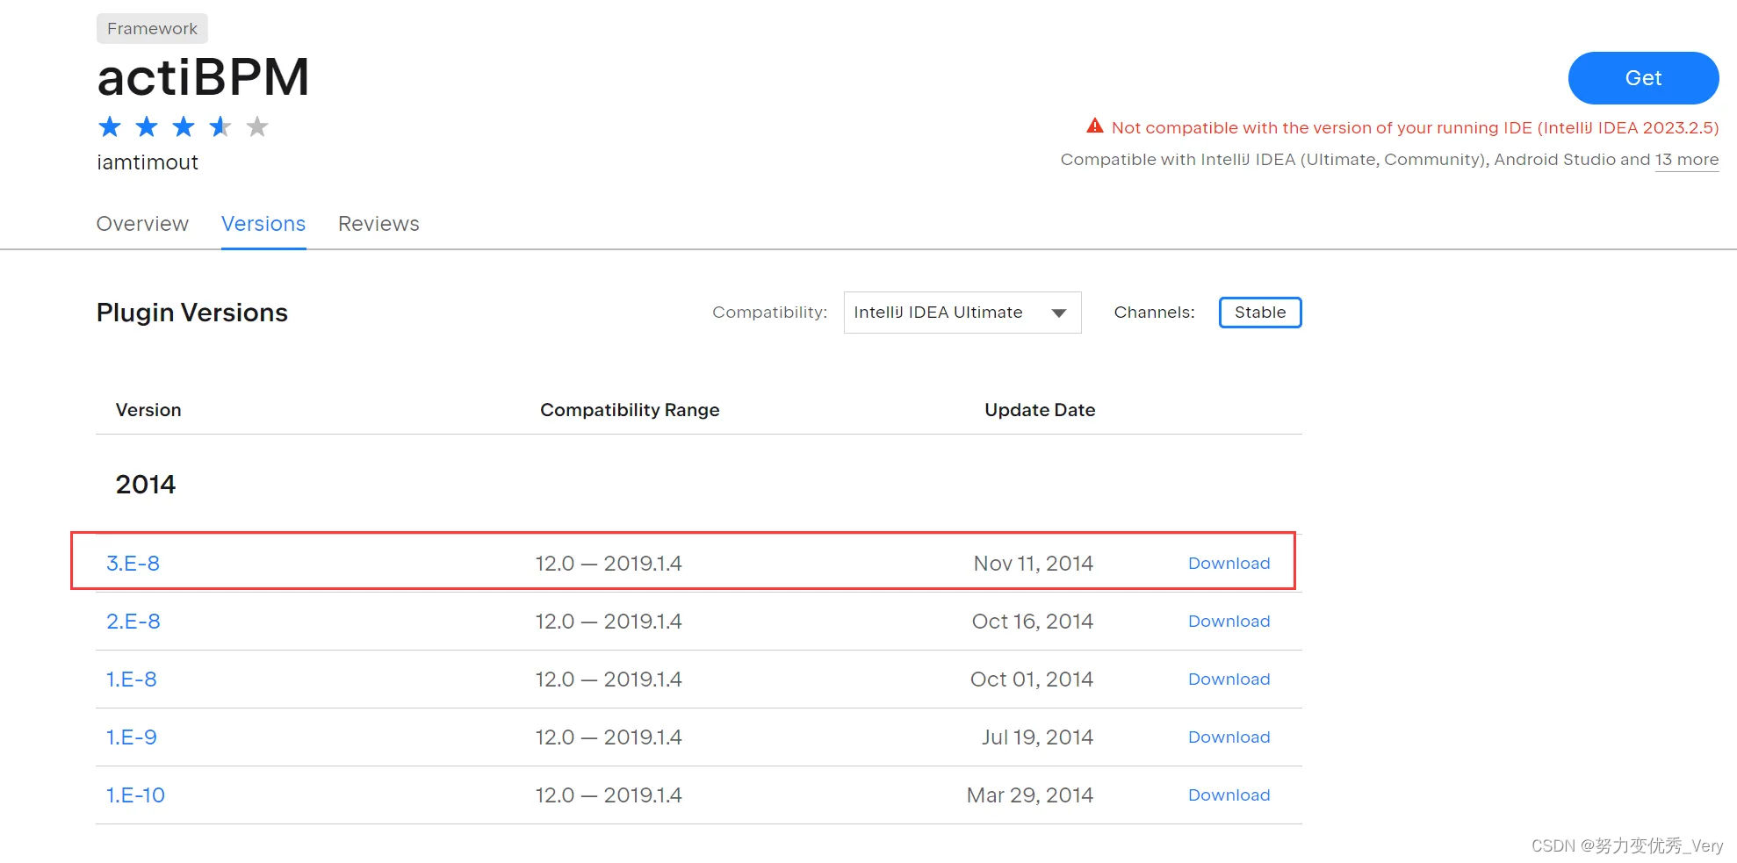Click the Compatibility Range column header
The height and width of the screenshot is (863, 1737).
630,410
